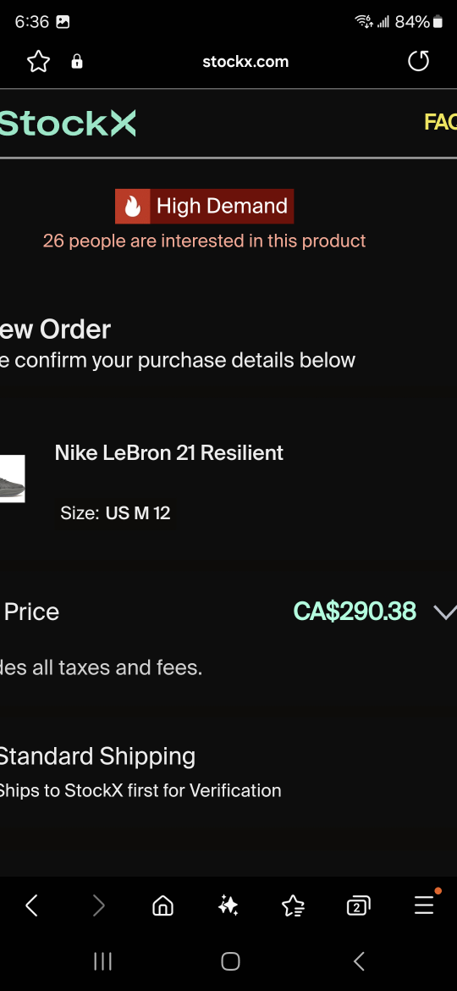Tap the High Demand badge
The width and height of the screenshot is (457, 991).
pyautogui.click(x=204, y=206)
